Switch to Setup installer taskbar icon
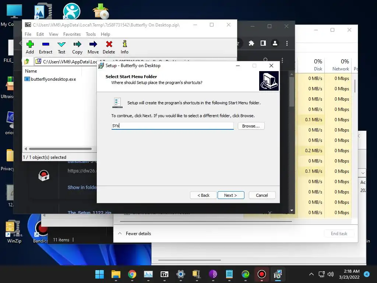 tap(278, 274)
